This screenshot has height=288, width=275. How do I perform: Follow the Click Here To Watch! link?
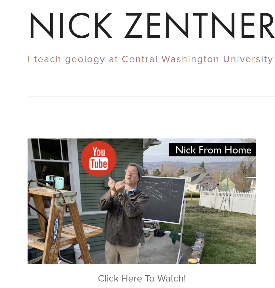(x=142, y=278)
